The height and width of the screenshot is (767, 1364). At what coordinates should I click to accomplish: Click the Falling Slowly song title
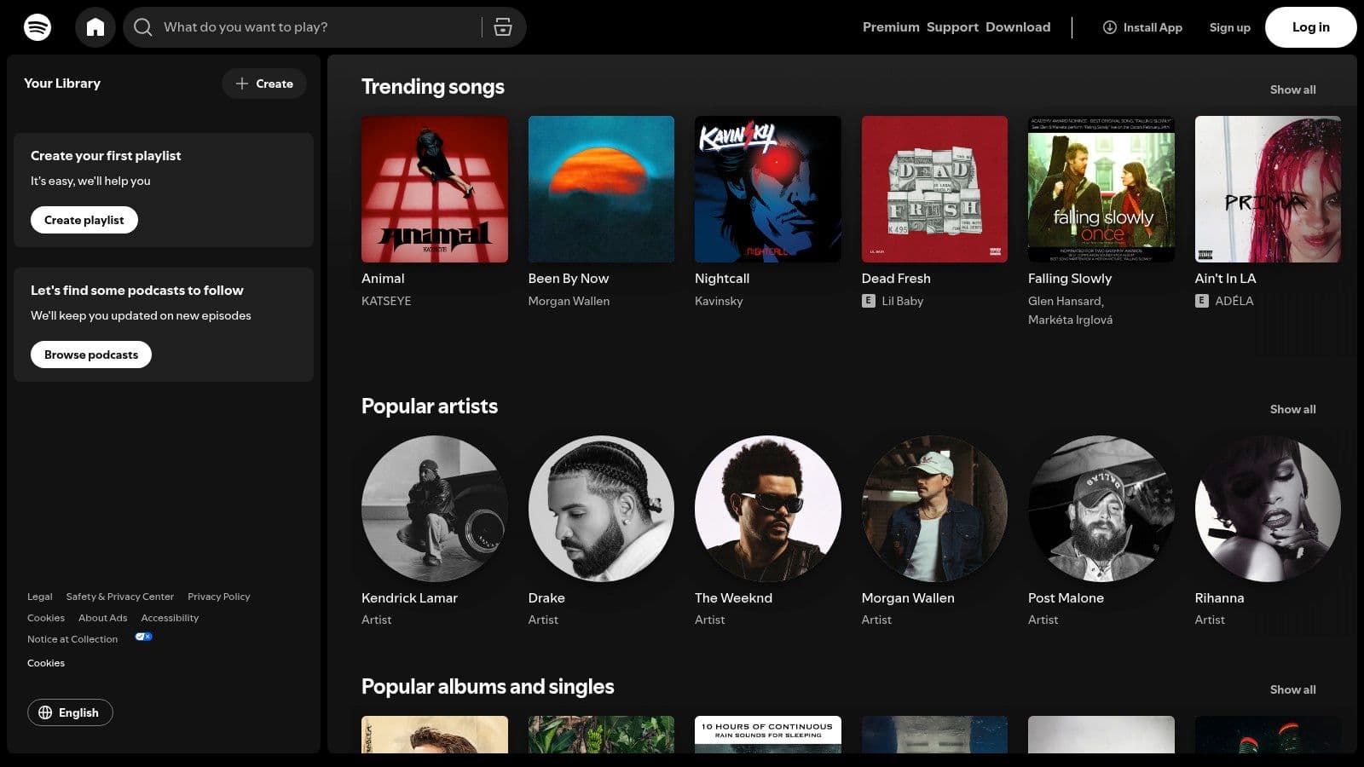tap(1070, 279)
